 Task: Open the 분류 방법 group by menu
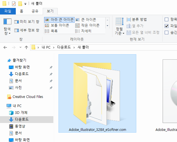click(137, 20)
